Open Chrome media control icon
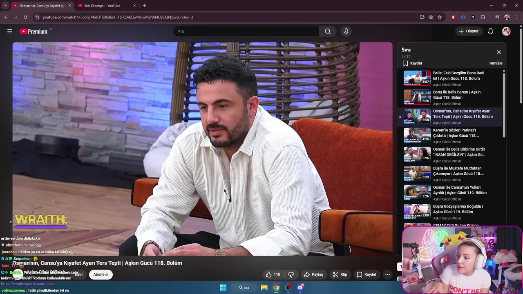 (497, 17)
